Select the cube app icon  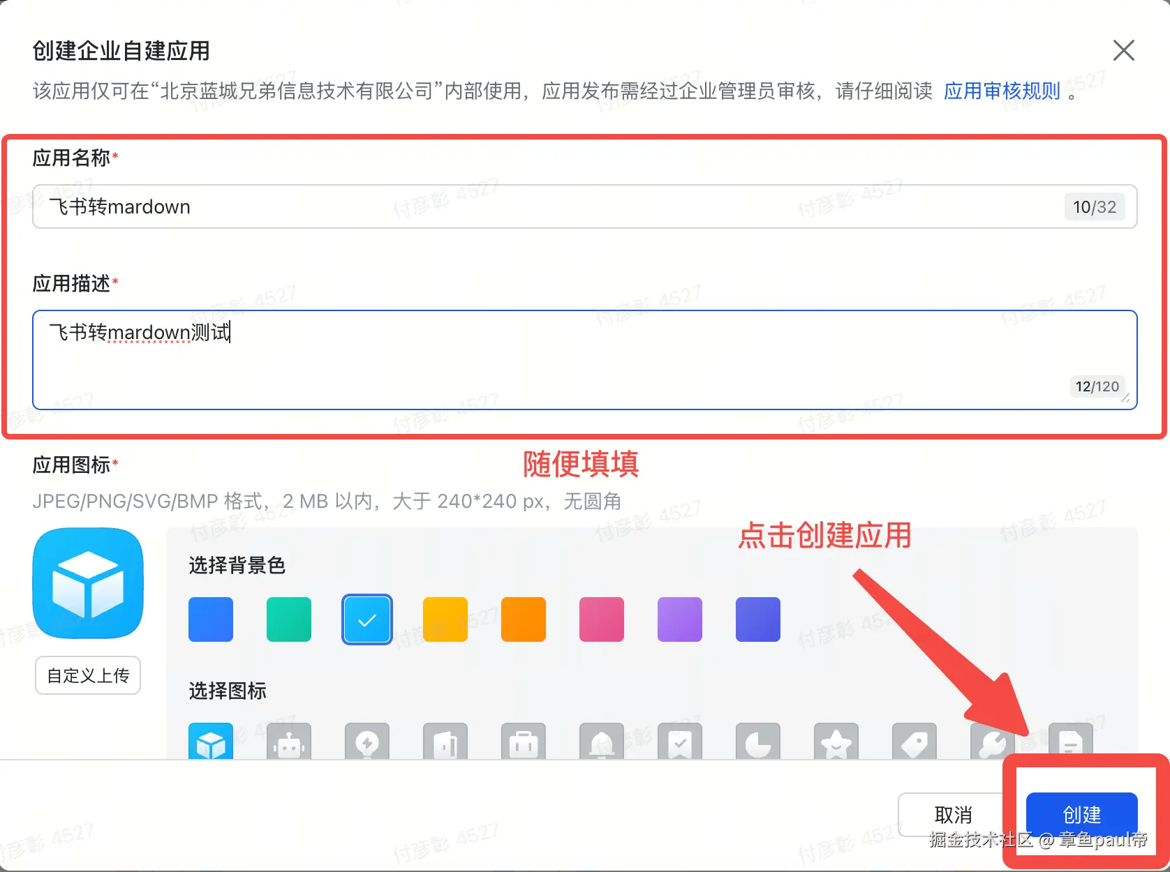point(211,741)
